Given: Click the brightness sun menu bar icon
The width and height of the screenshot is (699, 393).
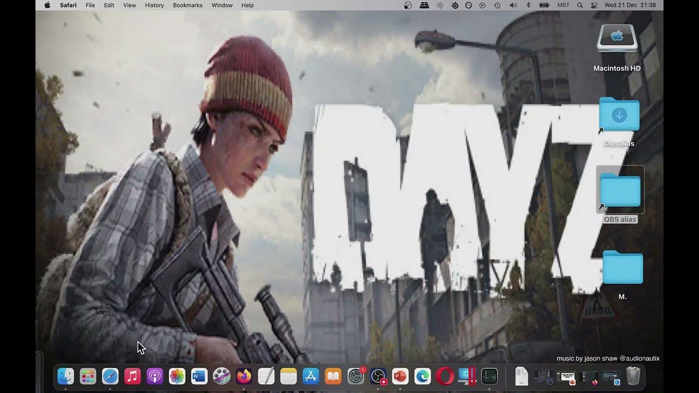Looking at the screenshot, I should click(440, 5).
